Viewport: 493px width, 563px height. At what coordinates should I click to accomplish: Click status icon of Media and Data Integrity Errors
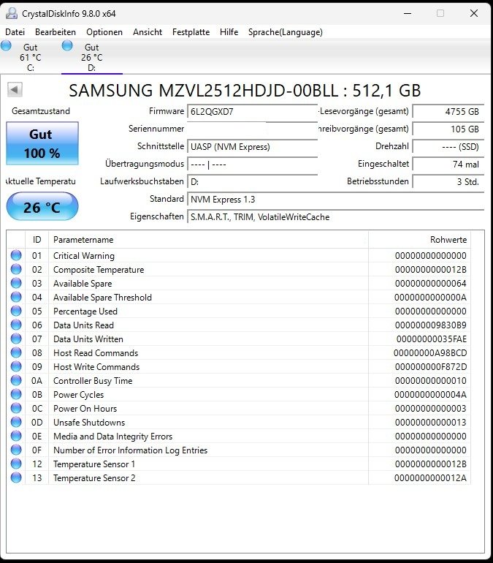coord(16,436)
